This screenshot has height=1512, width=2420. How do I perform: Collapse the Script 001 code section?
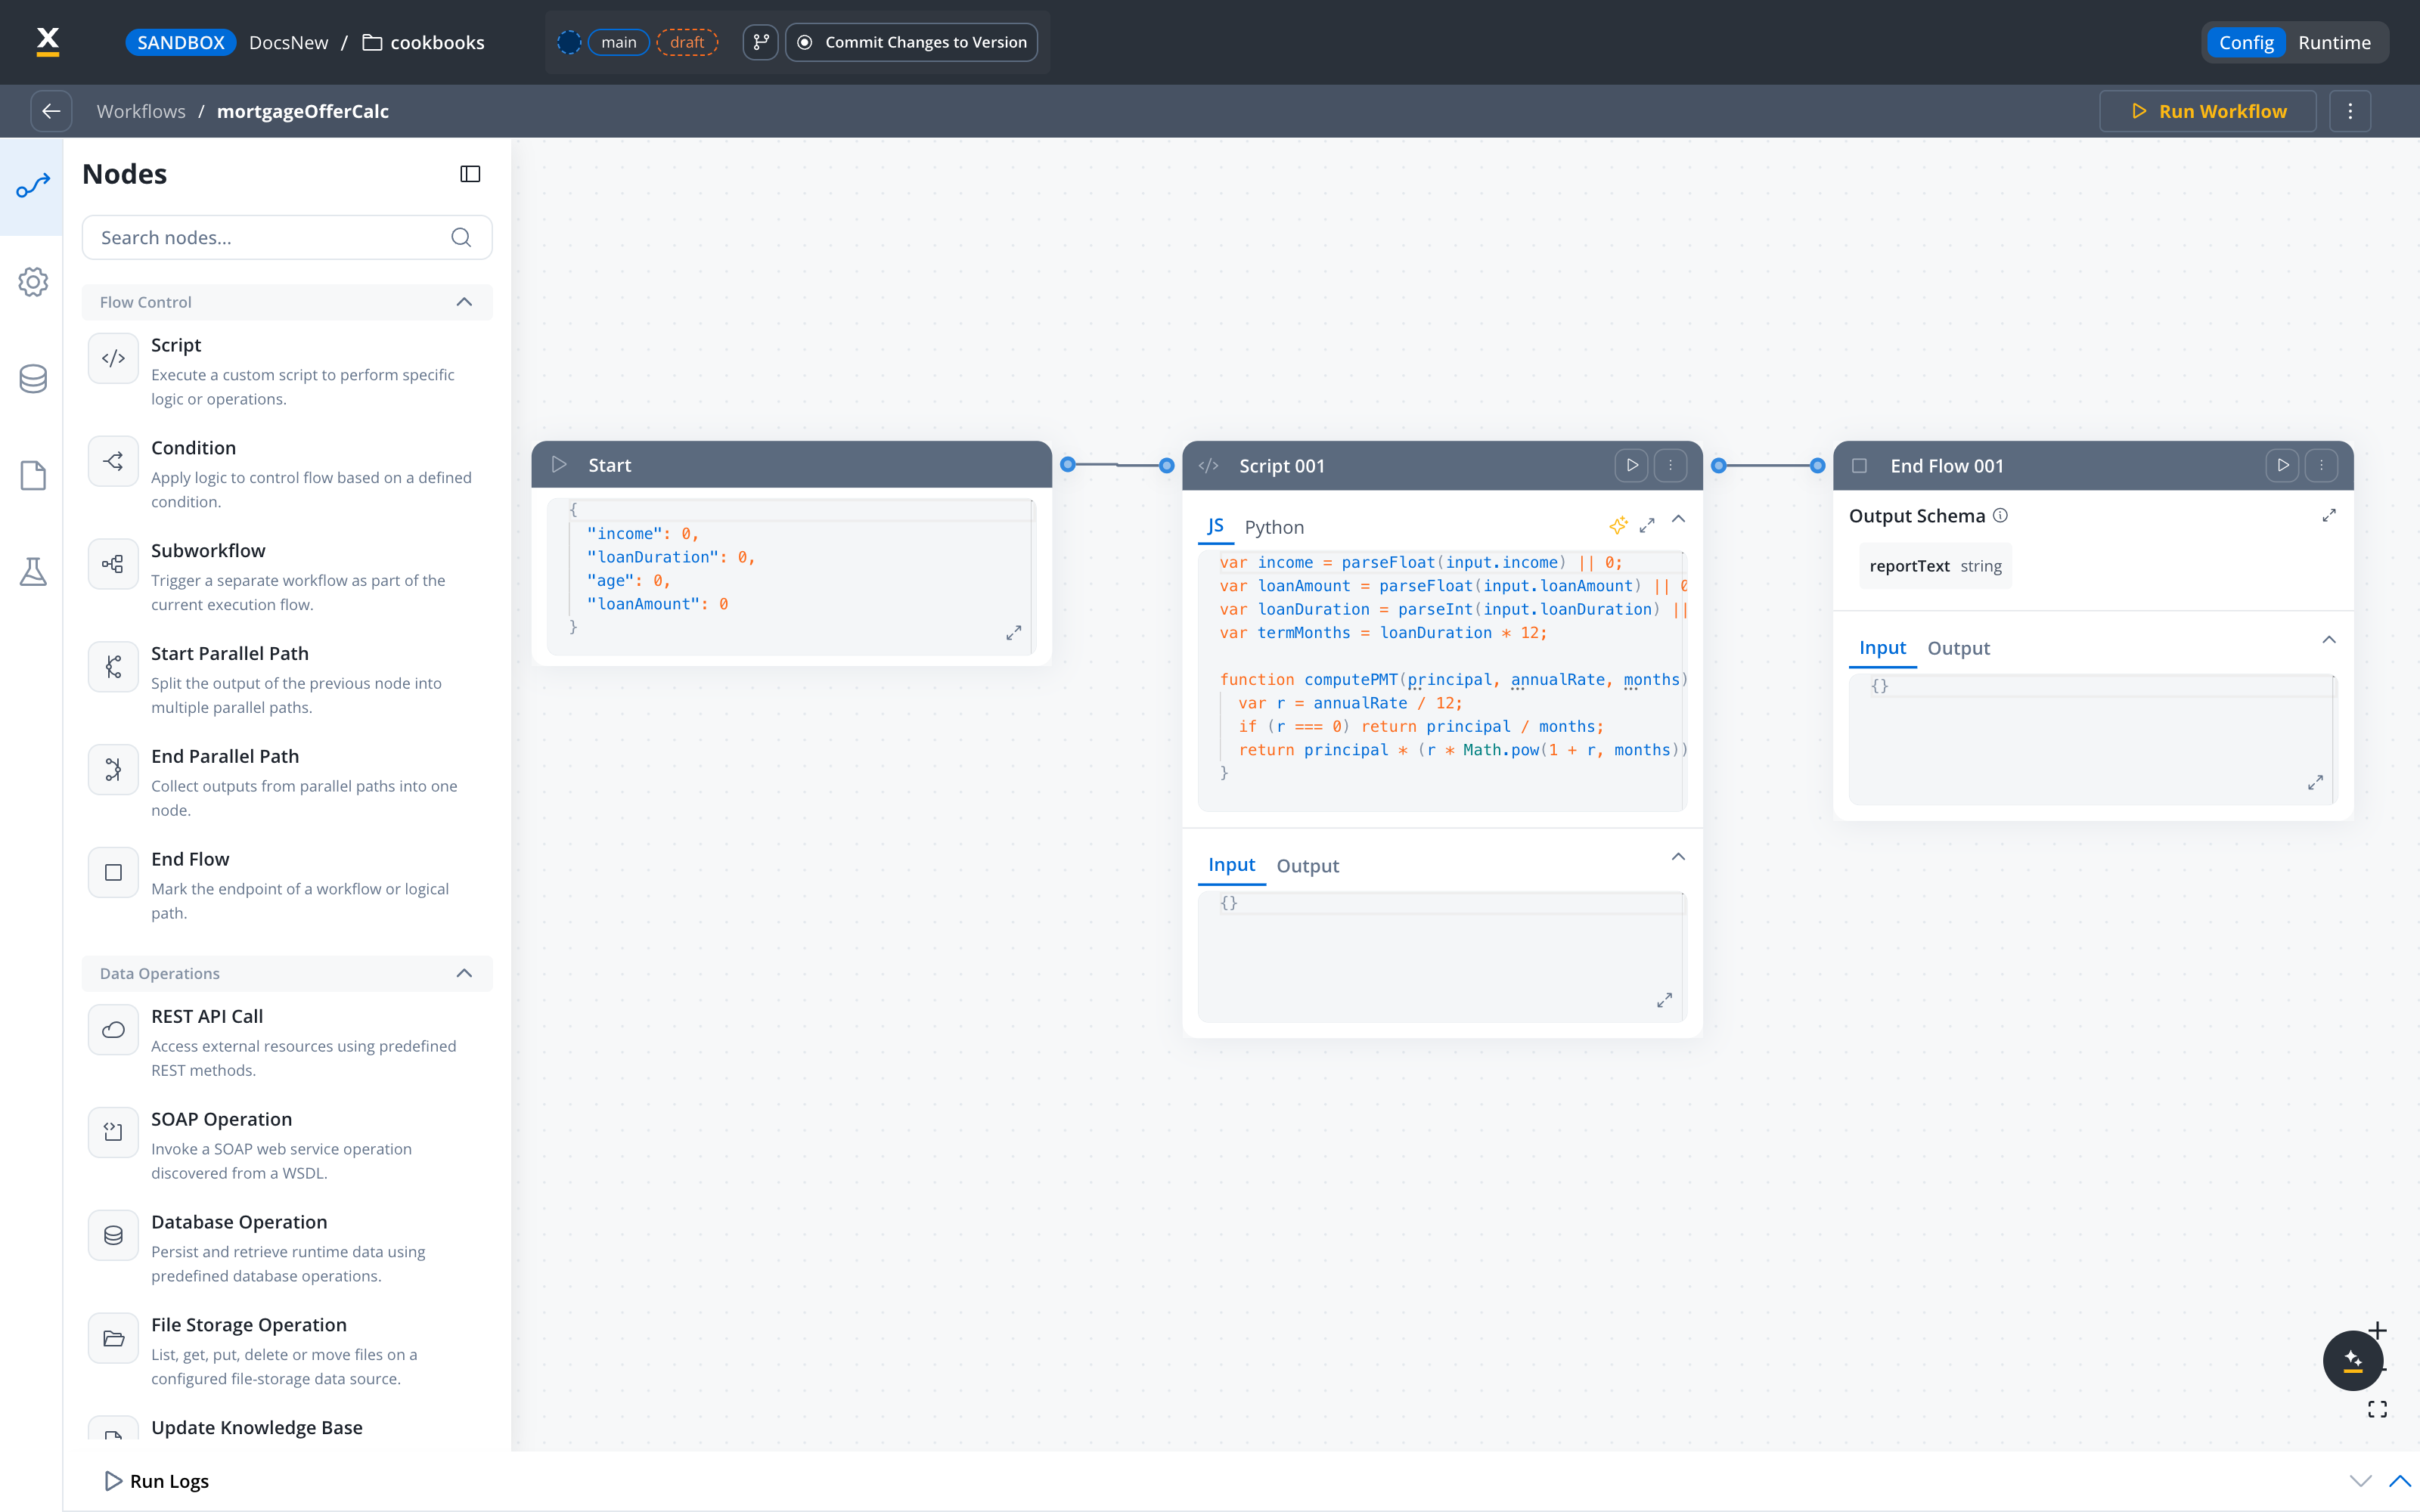click(x=1678, y=519)
